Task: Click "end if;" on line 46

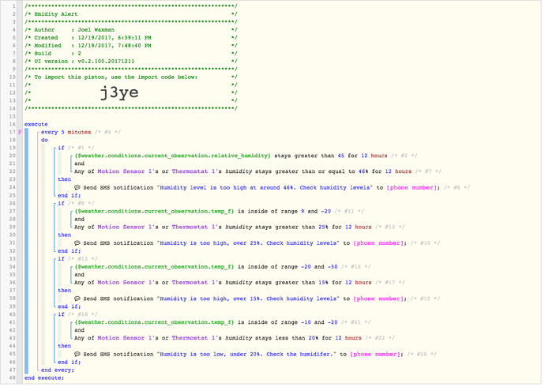Action: coord(70,363)
